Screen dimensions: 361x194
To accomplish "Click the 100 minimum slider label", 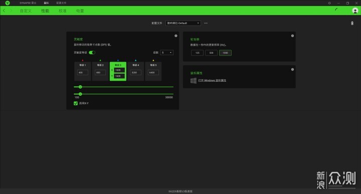I will tap(77, 97).
